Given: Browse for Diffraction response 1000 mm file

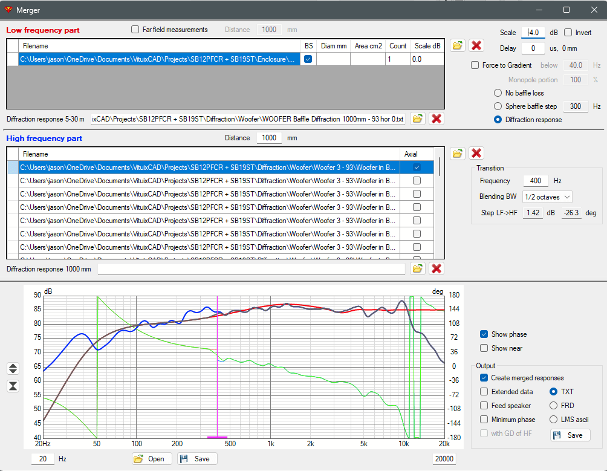Looking at the screenshot, I should [x=417, y=268].
